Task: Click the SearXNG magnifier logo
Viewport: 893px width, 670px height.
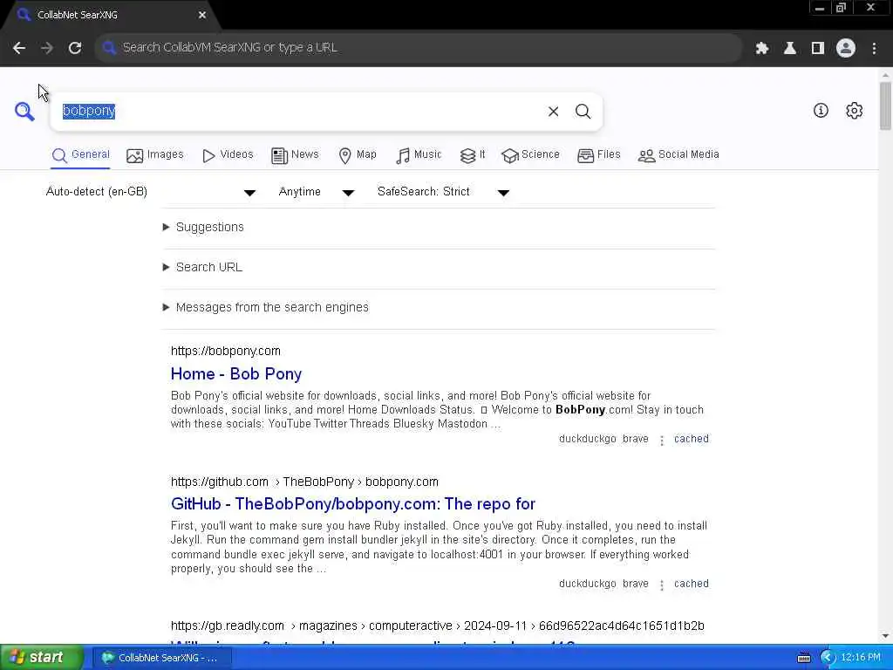Action: [24, 111]
